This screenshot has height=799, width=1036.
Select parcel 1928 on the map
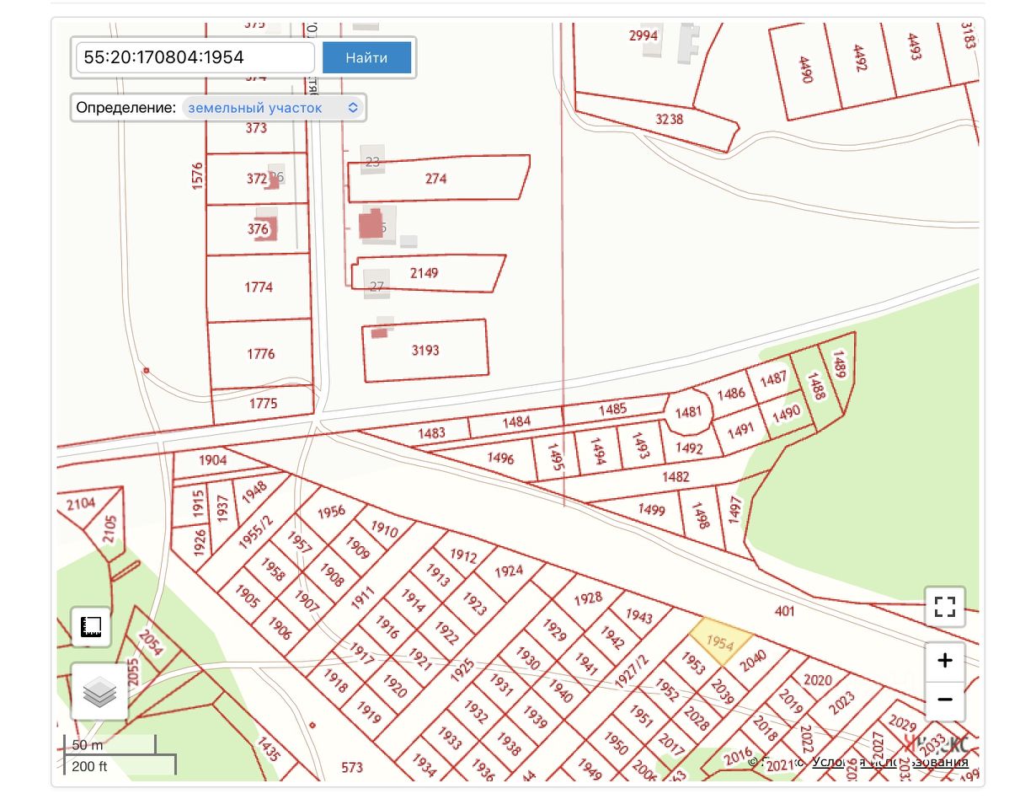[x=588, y=598]
